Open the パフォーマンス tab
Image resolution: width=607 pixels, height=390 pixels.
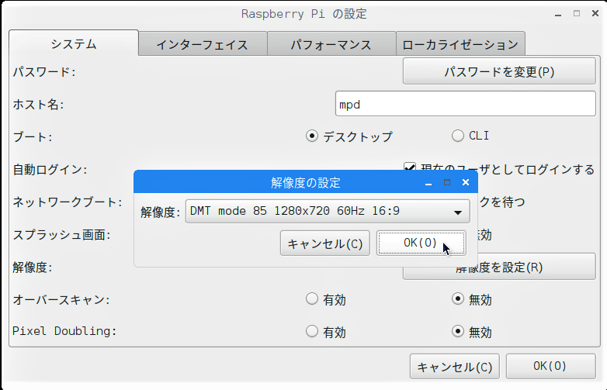tap(331, 45)
